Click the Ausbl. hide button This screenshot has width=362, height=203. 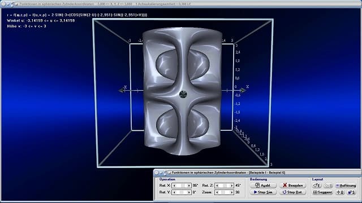coord(263,186)
